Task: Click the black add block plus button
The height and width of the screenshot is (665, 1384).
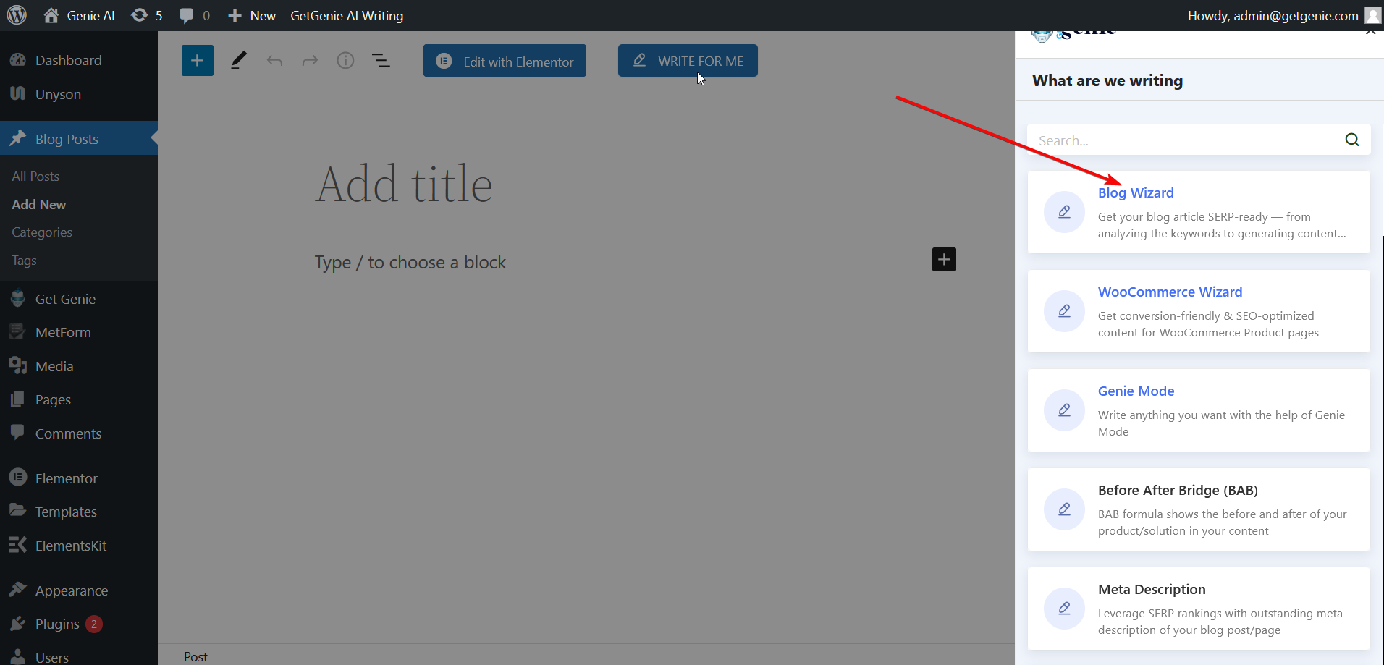Action: (944, 260)
